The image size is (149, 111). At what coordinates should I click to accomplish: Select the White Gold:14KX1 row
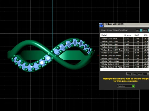coord(124,64)
